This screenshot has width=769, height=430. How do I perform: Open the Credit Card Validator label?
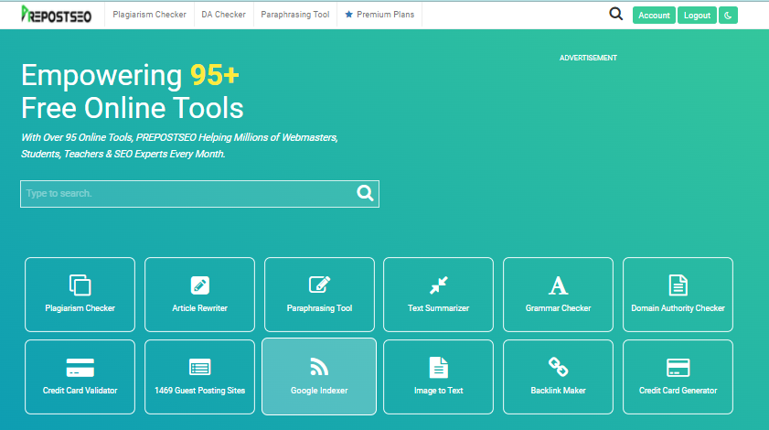coord(80,391)
